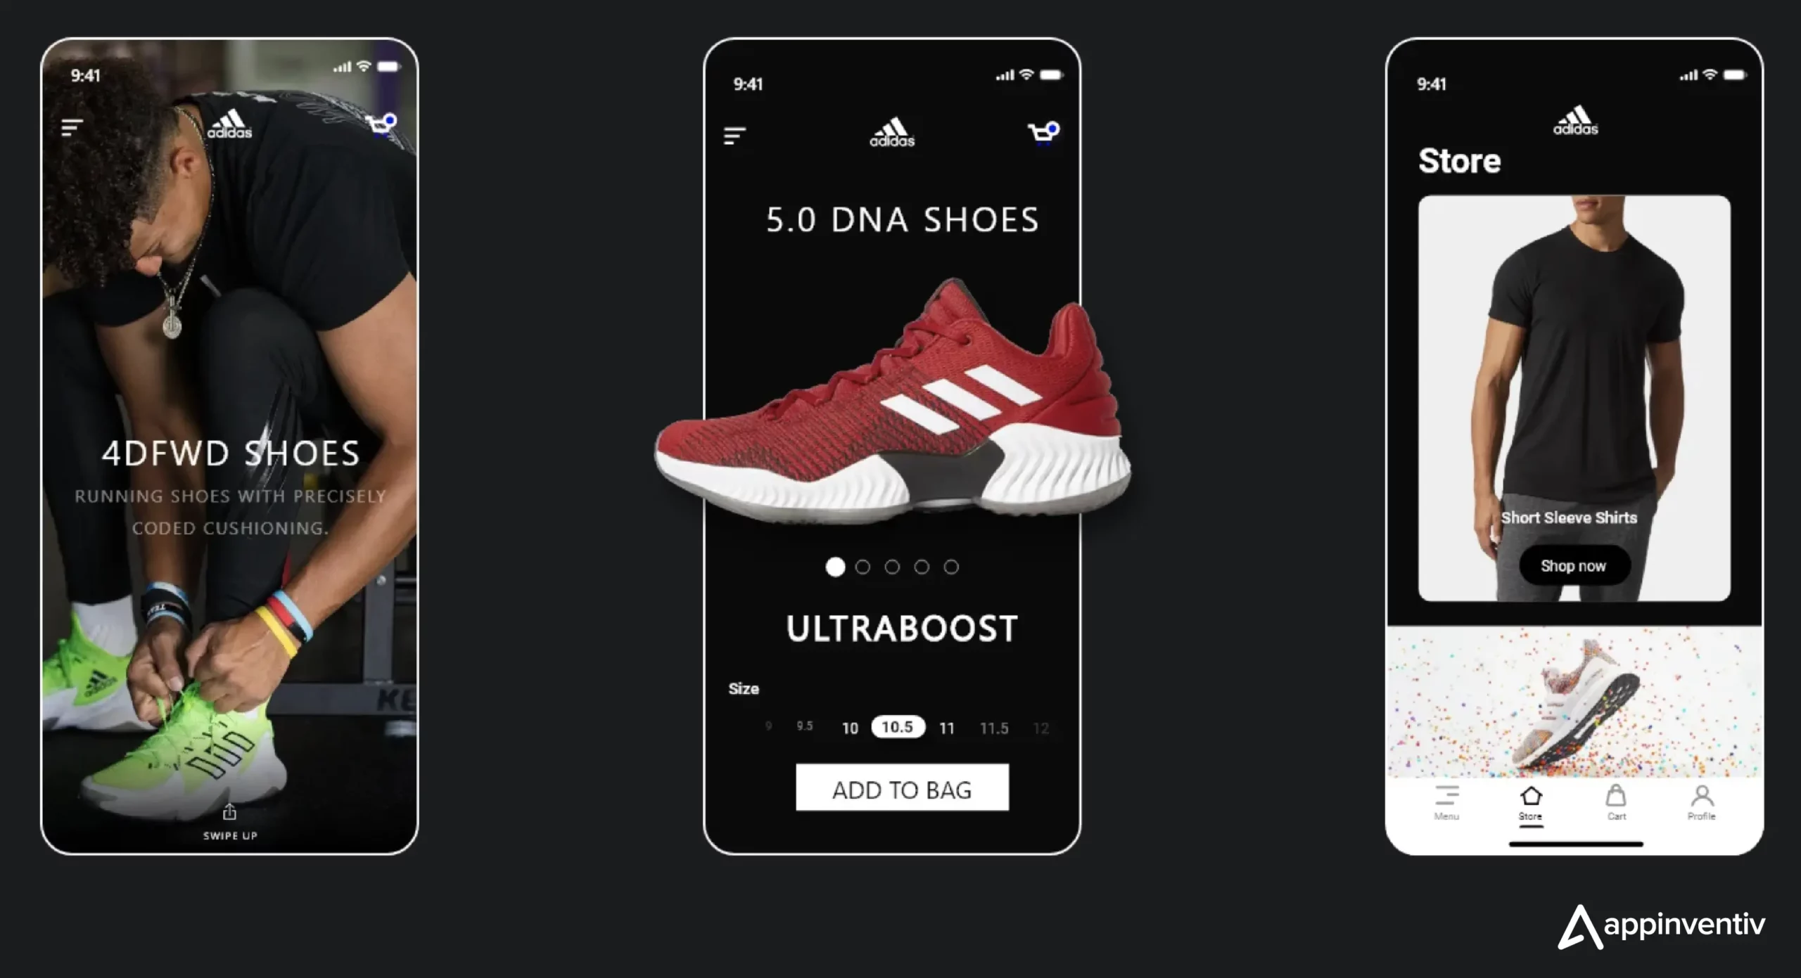Screen dimensions: 1801x978
Task: Open hamburger menu on 4DFWD Shoes screen
Action: coord(72,127)
